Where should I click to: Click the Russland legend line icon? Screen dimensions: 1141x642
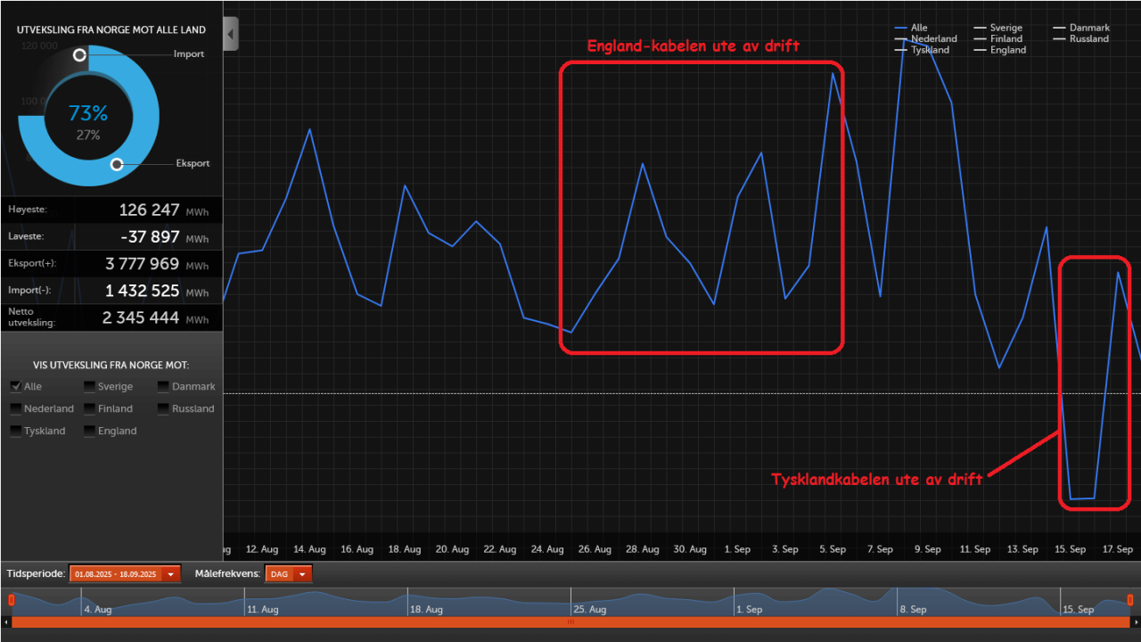click(1058, 38)
